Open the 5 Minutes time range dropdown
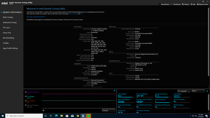Viewport: 210px width, 118px height. [109, 110]
